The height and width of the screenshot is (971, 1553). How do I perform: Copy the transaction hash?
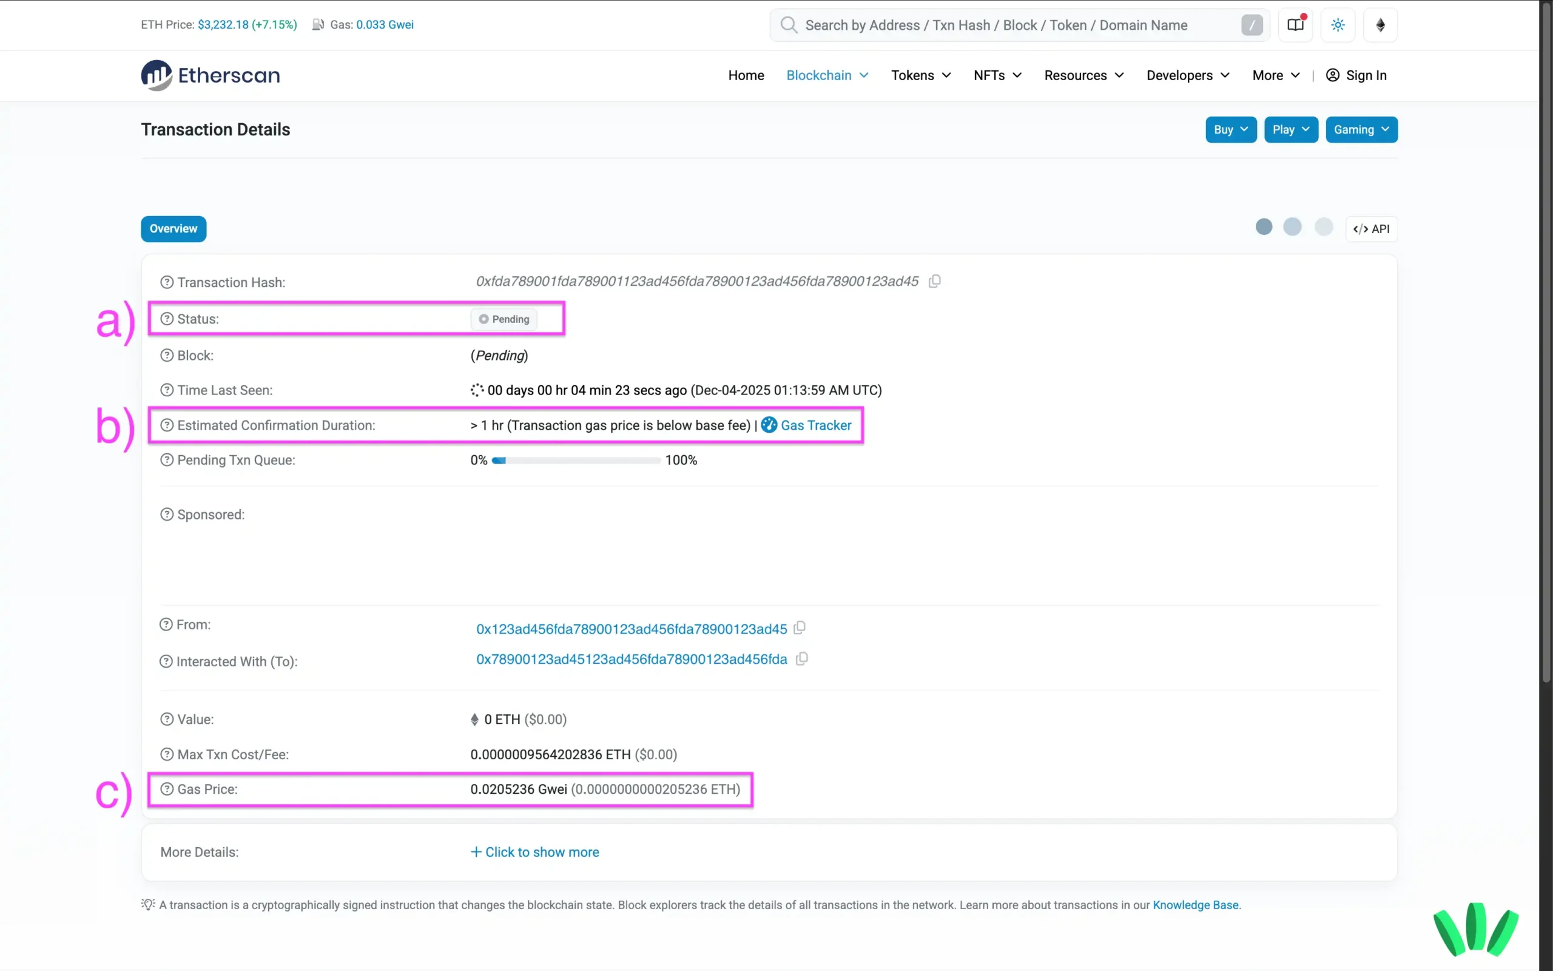pyautogui.click(x=934, y=281)
